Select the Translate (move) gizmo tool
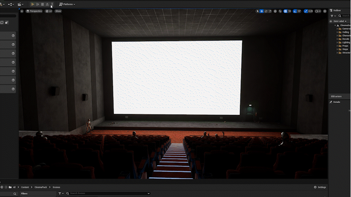 pyautogui.click(x=262, y=11)
